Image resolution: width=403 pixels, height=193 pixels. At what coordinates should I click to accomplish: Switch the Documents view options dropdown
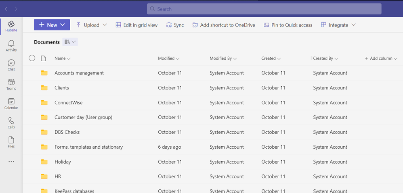(x=70, y=42)
